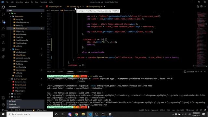Close the terminal panel
208x117 pixels.
pos(205,71)
